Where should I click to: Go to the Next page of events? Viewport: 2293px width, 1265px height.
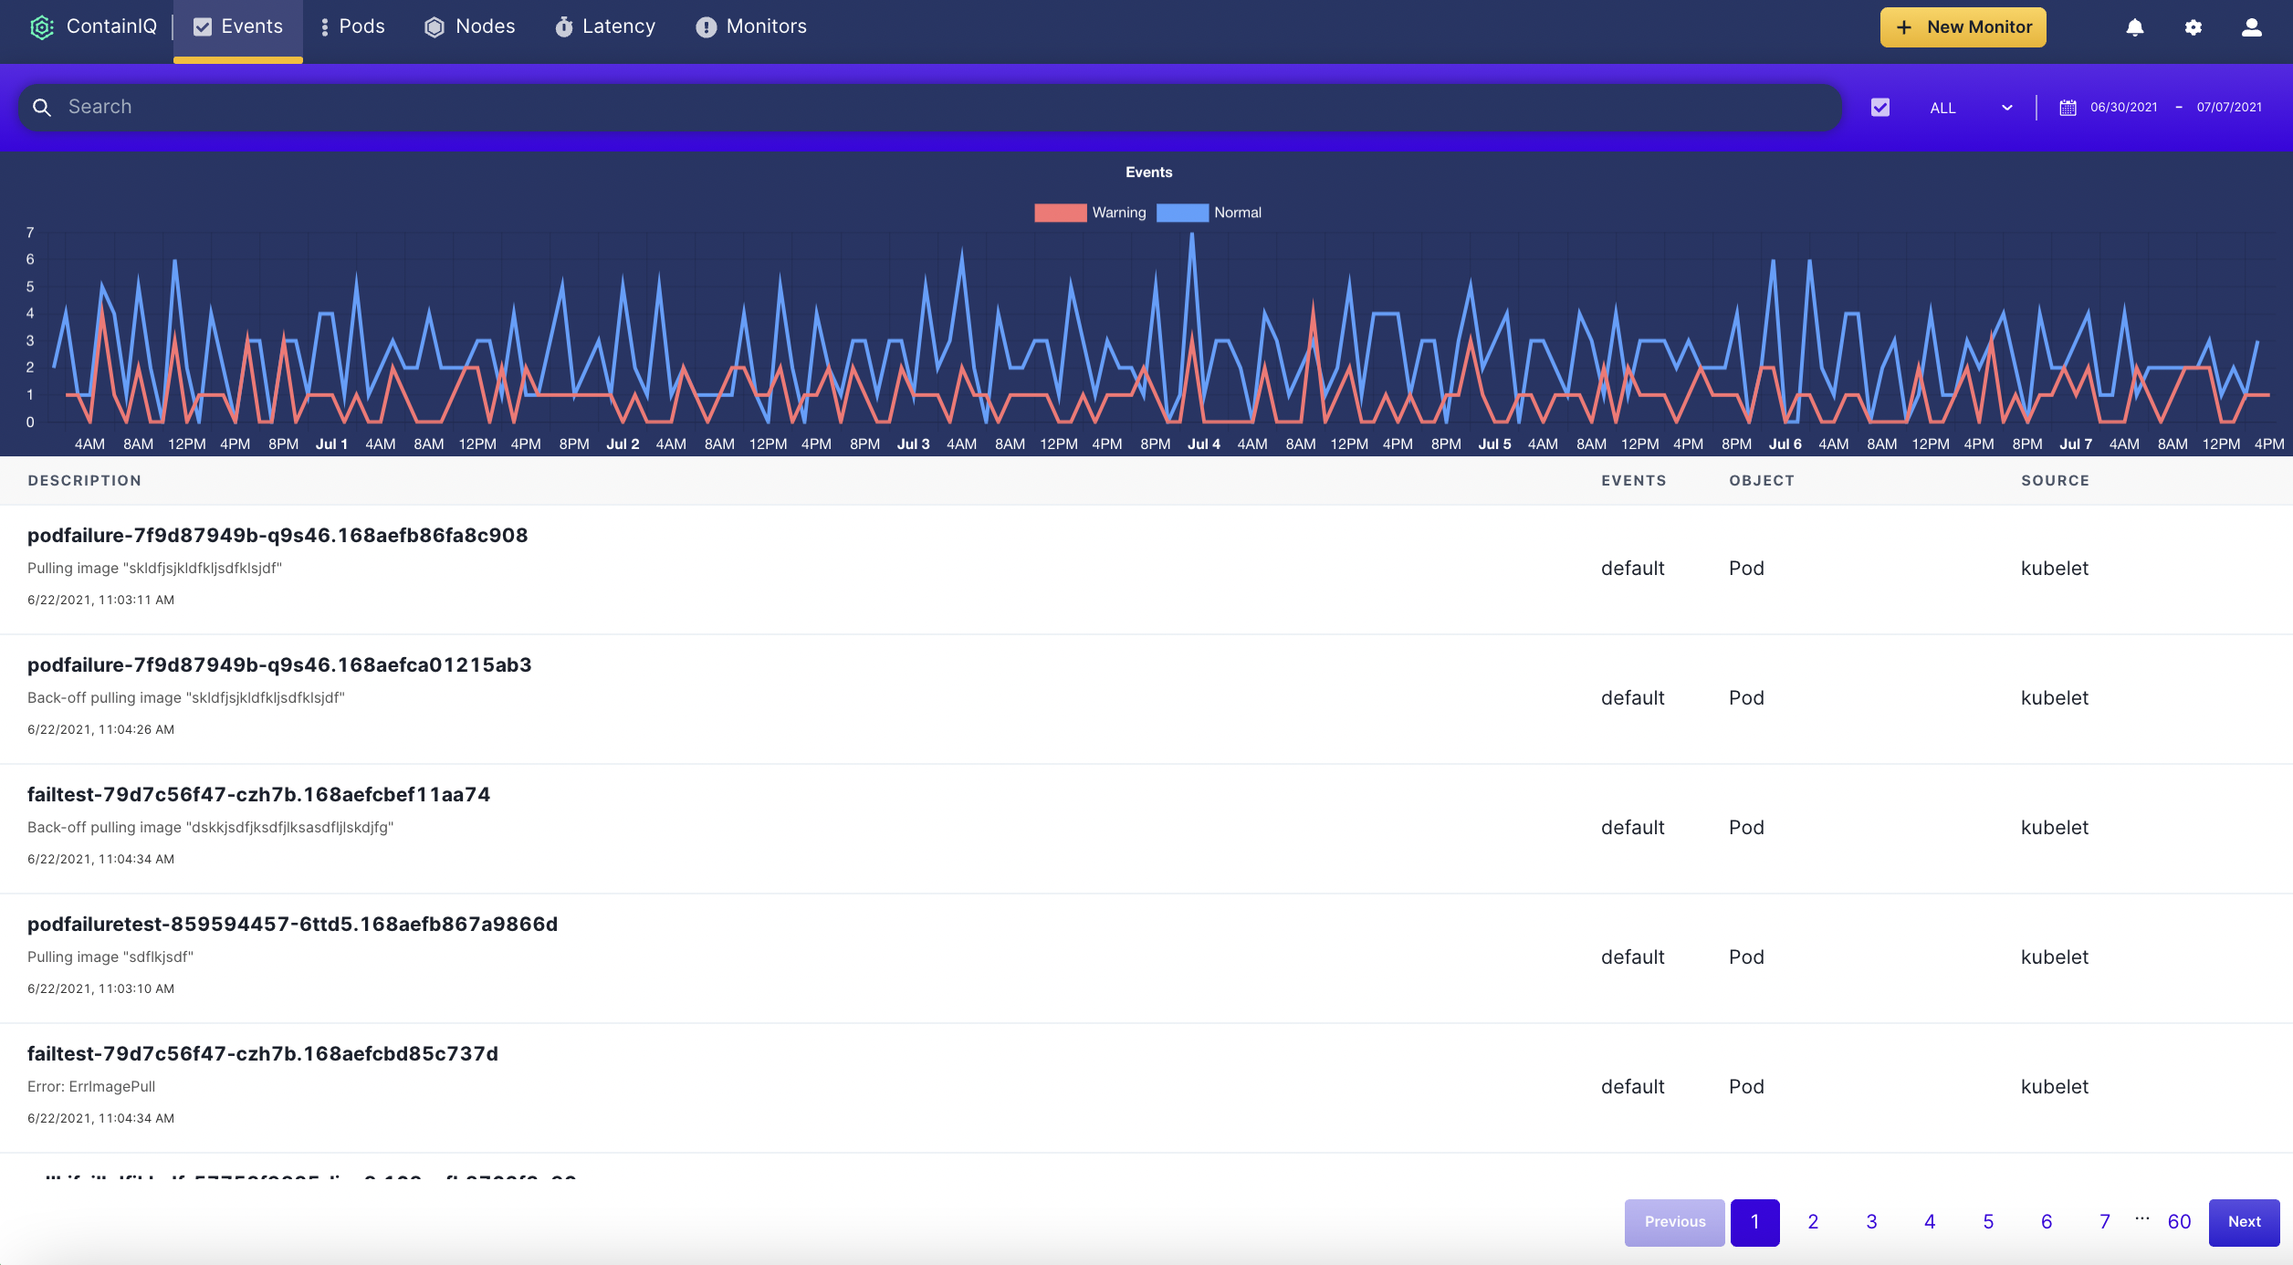[x=2243, y=1221]
